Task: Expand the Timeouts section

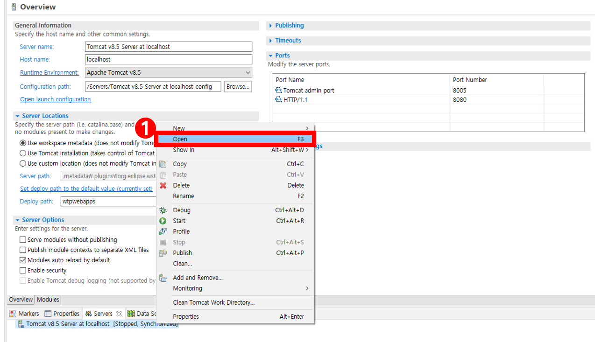Action: [x=270, y=41]
